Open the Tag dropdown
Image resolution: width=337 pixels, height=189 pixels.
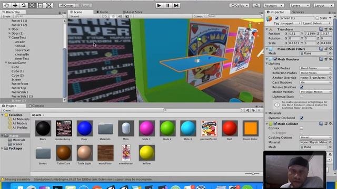[291, 23]
